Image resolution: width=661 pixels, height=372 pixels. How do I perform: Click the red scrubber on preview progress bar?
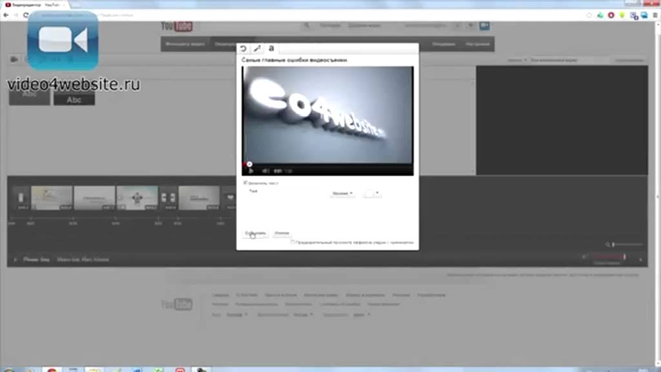pyautogui.click(x=249, y=164)
